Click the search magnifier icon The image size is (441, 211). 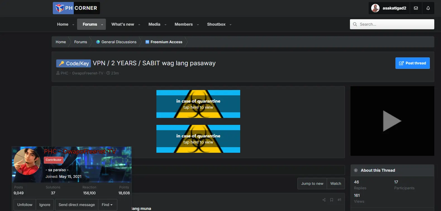355,24
